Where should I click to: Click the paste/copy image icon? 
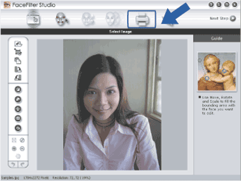18,61
